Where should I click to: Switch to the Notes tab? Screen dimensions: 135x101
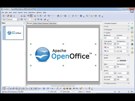(x=40, y=23)
